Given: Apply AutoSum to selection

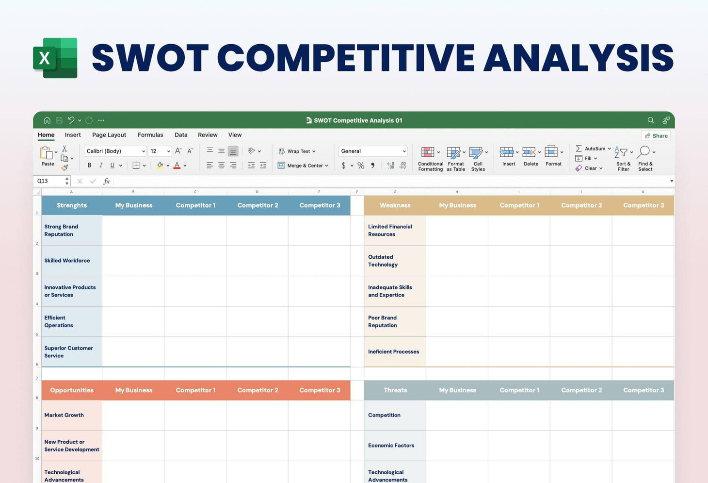Looking at the screenshot, I should tap(579, 148).
